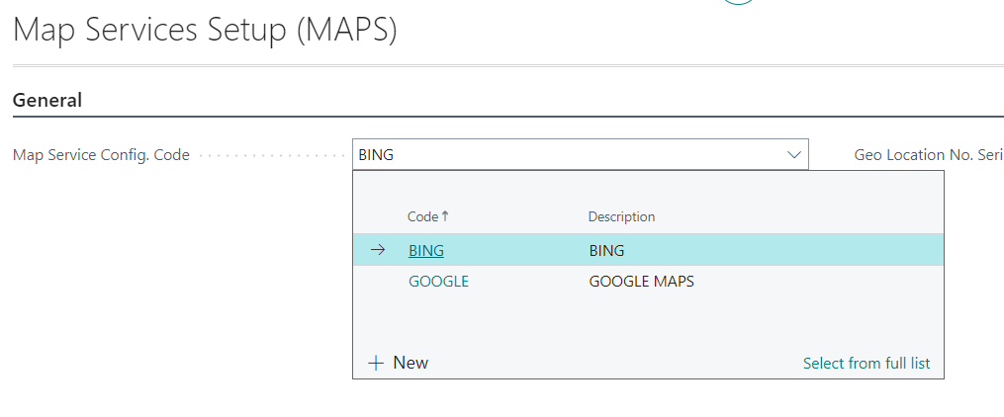Click the BING description cell
The width and height of the screenshot is (1004, 417).
tap(606, 251)
